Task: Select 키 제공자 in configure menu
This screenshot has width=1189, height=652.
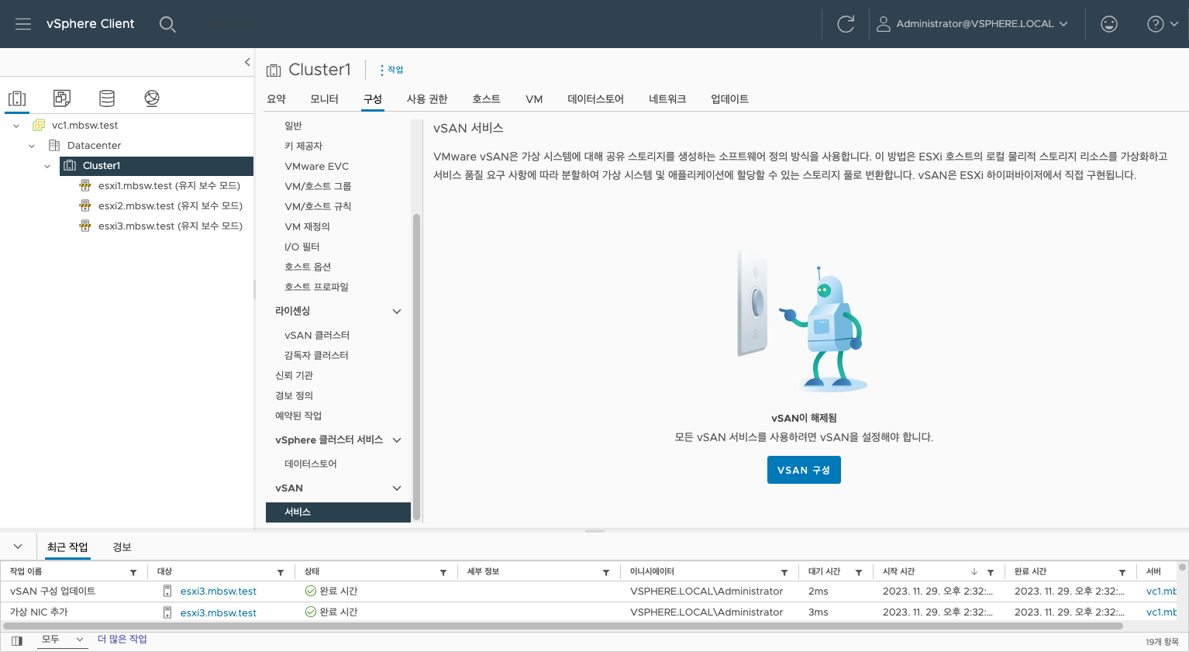Action: pyautogui.click(x=303, y=146)
